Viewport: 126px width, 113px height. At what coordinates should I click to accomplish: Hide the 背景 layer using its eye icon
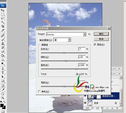[85, 103]
